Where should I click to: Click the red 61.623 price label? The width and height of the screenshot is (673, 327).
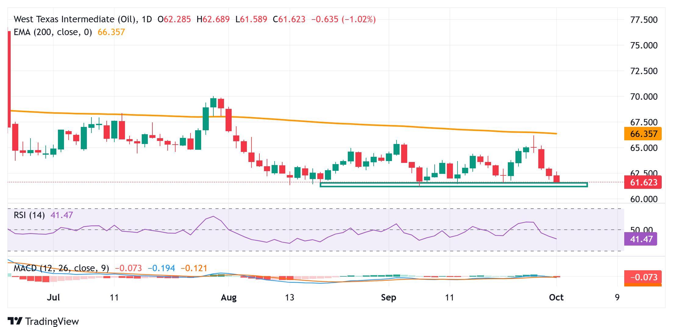coord(643,182)
